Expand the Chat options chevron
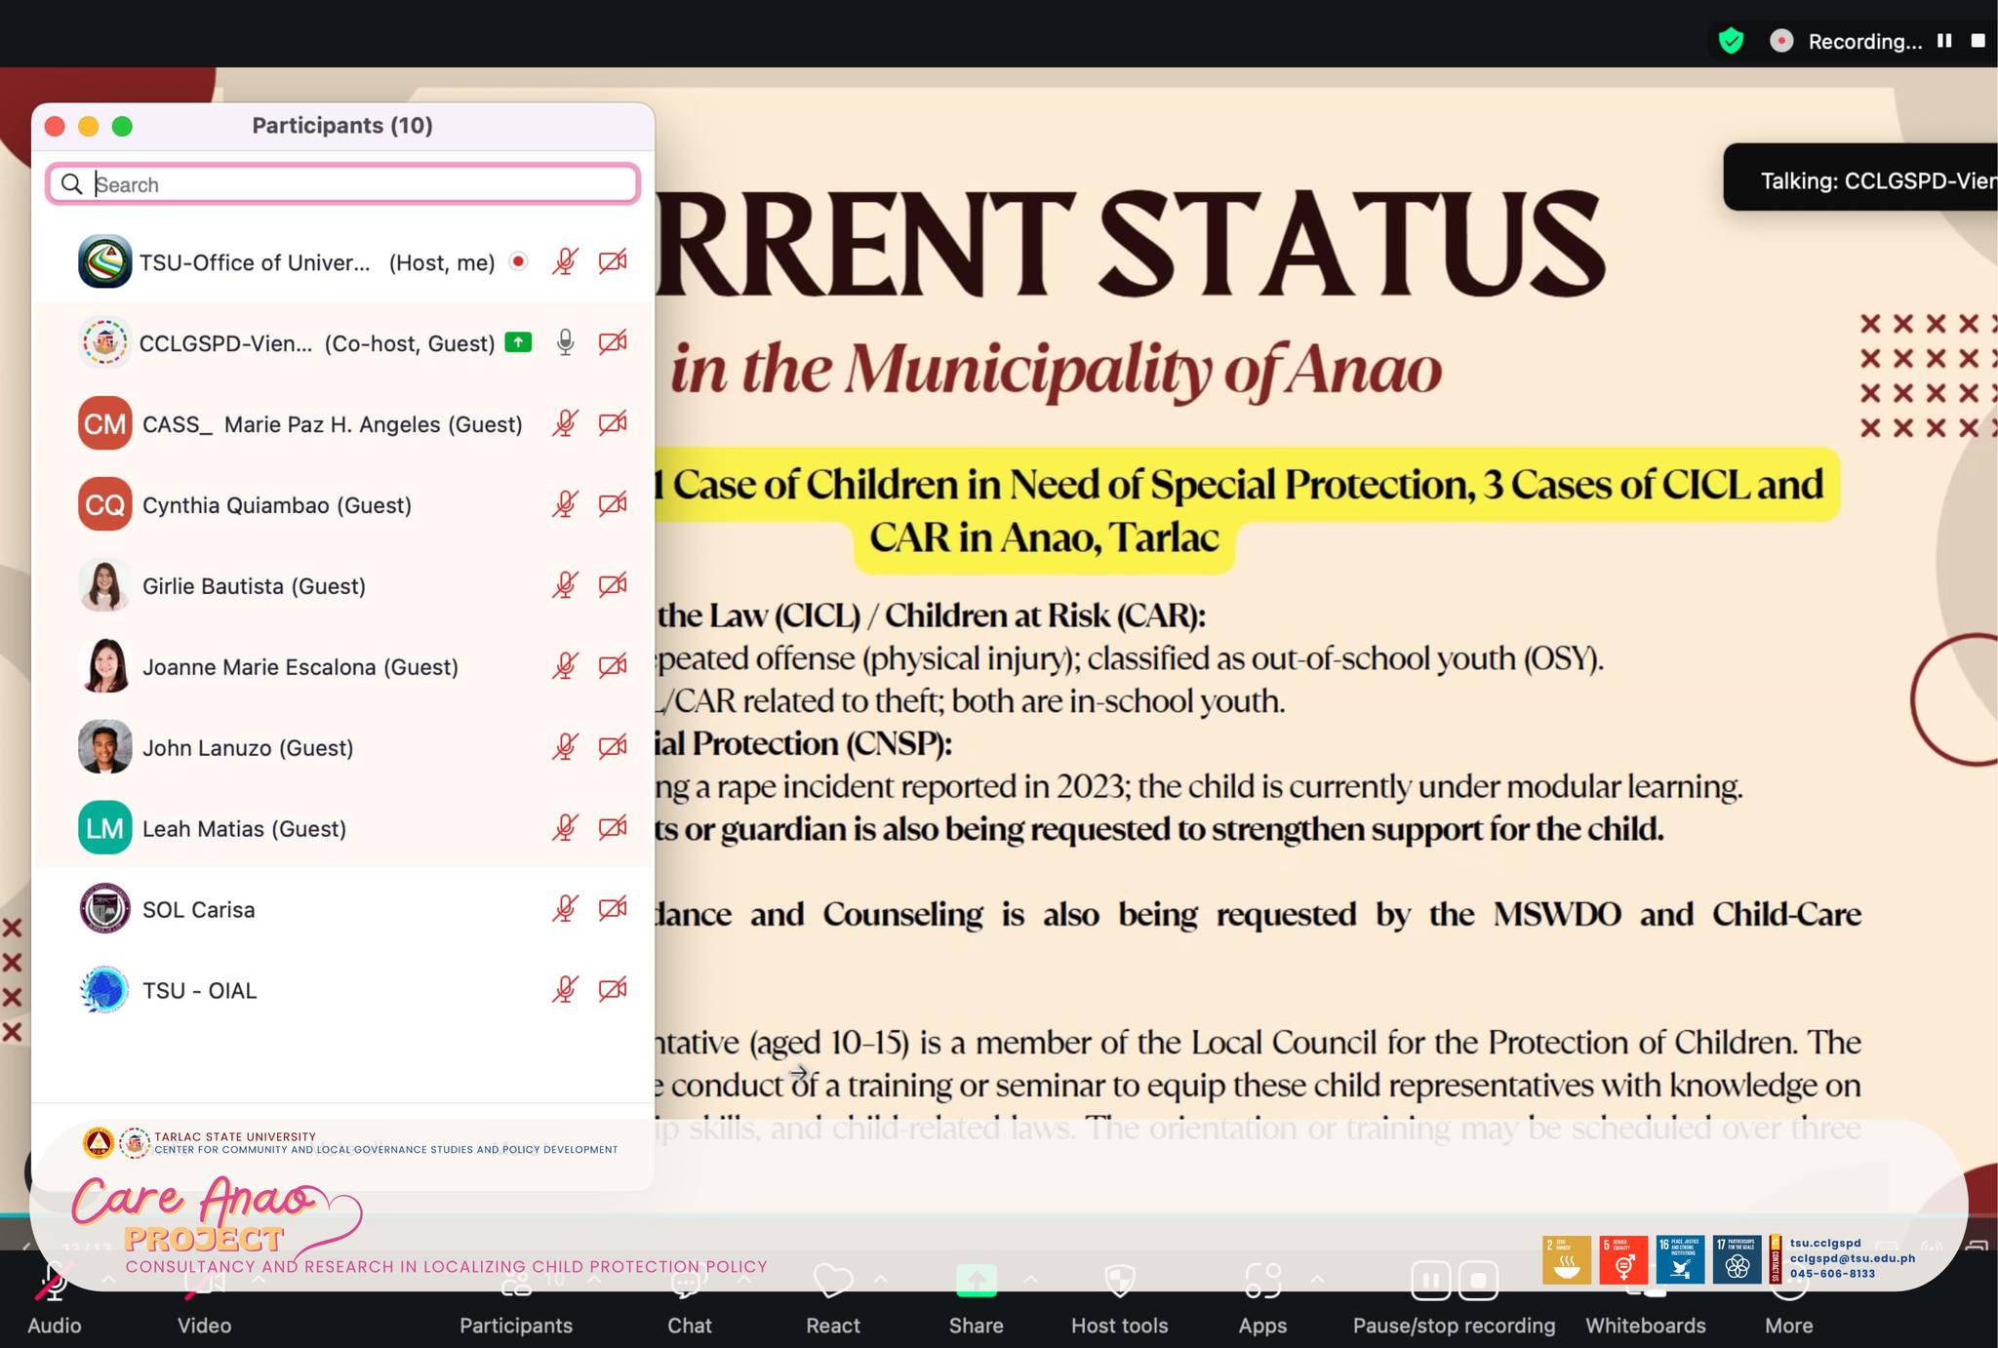 click(744, 1280)
